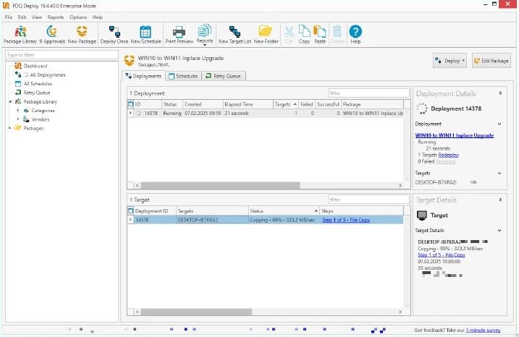Open Print Preview from the toolbar
Image resolution: width=519 pixels, height=337 pixels.
[179, 35]
